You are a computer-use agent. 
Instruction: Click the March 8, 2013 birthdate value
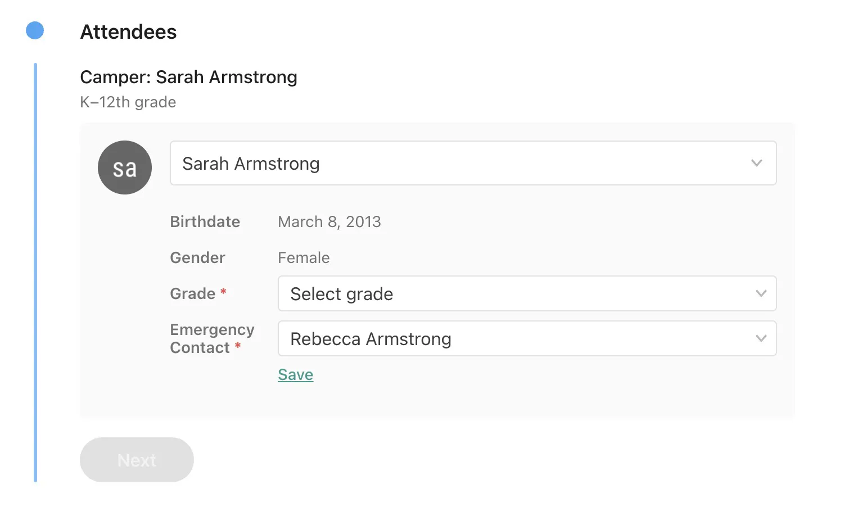click(x=329, y=222)
